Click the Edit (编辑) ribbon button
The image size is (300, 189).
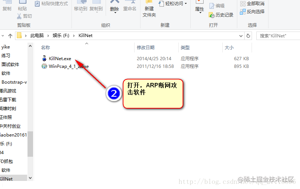pyautogui.click(x=217, y=6)
